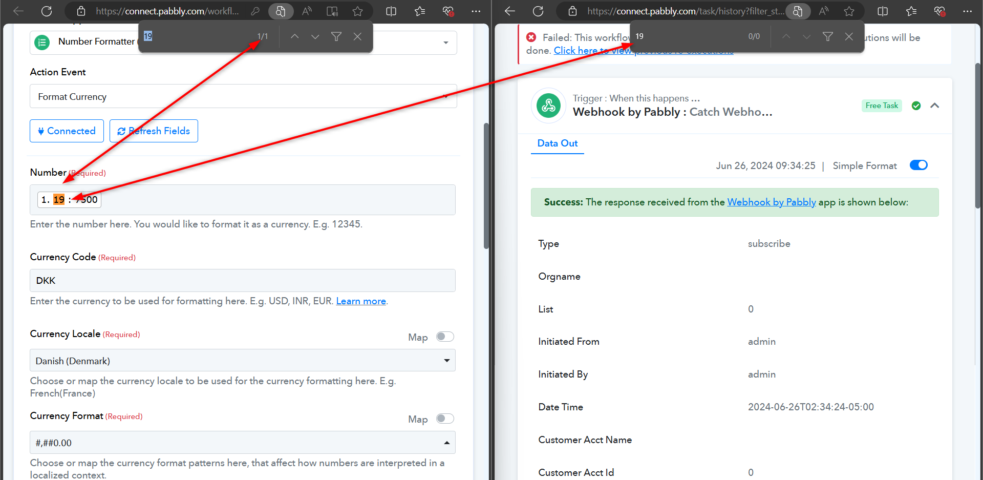Open the Webhook by Pabbly link
983x480 pixels.
tap(772, 202)
